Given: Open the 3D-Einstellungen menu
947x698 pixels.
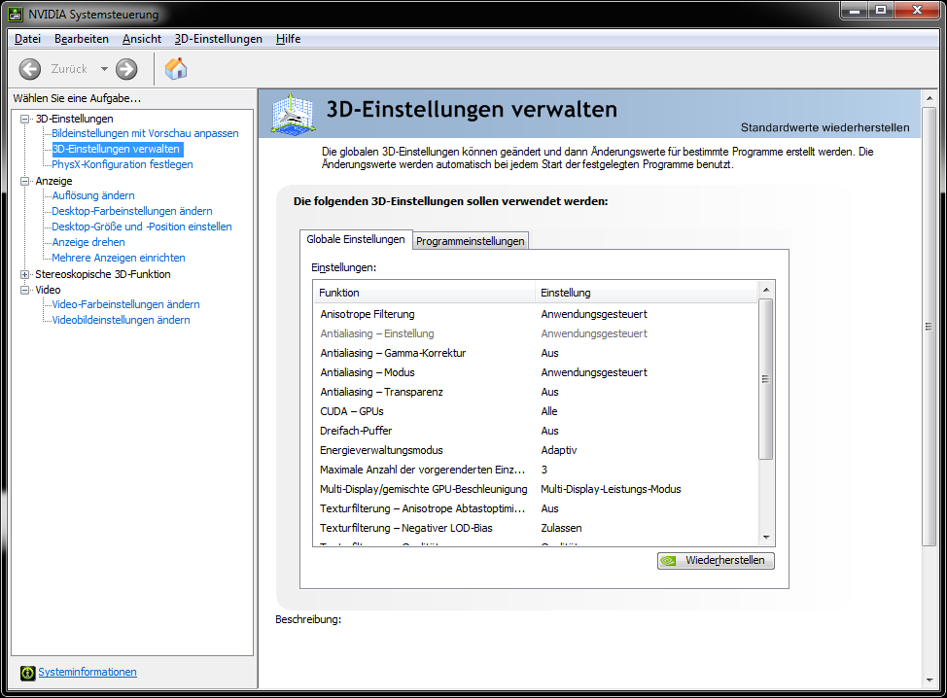Looking at the screenshot, I should coord(218,39).
